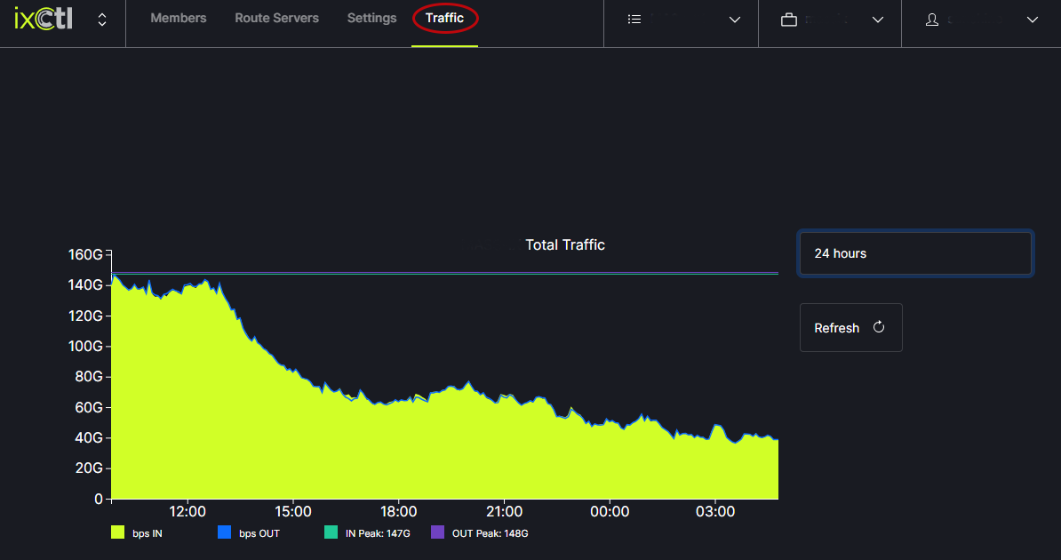The image size is (1061, 560).
Task: Click the ixctl logo
Action: tap(44, 19)
